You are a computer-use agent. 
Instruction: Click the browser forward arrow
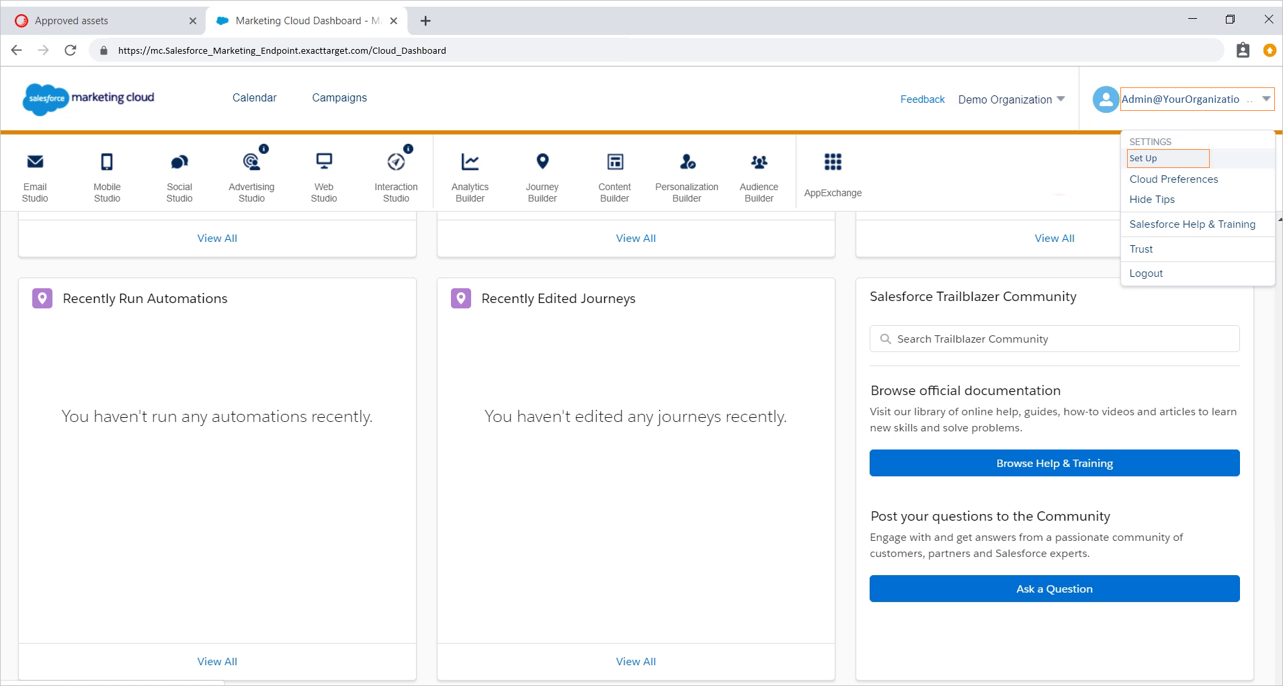(44, 50)
